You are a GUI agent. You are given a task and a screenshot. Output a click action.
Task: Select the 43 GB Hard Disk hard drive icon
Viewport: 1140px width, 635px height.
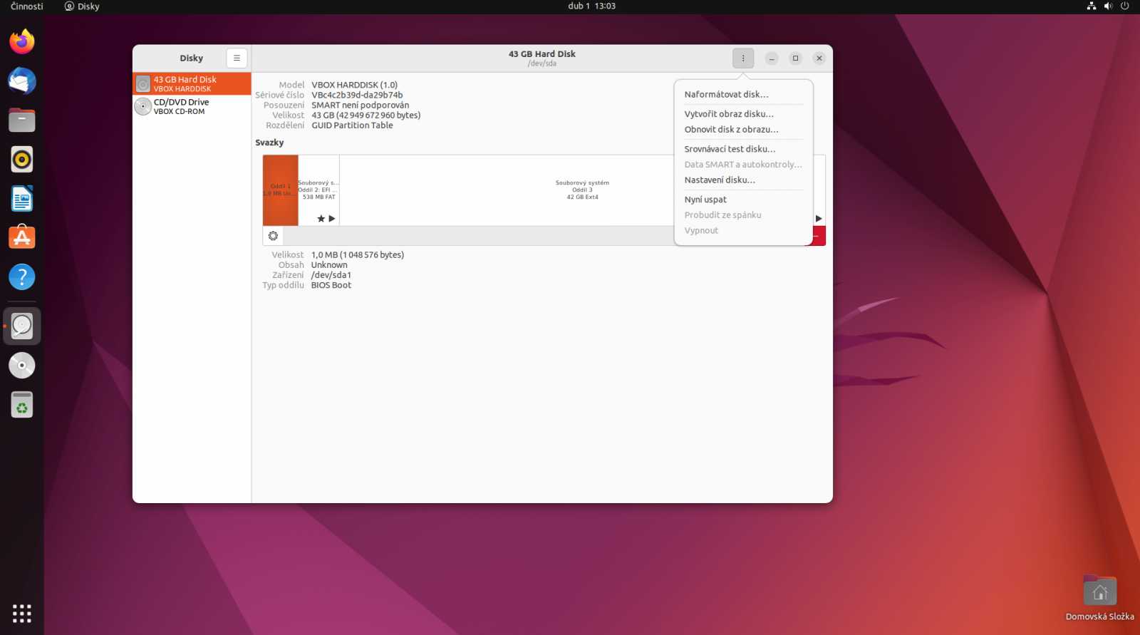(x=143, y=84)
